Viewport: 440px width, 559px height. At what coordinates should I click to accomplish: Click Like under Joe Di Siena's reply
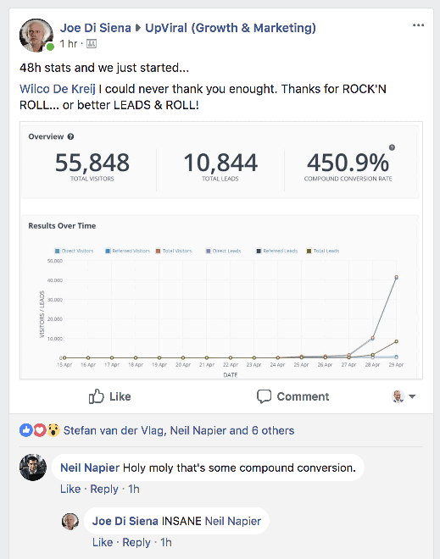pos(103,542)
